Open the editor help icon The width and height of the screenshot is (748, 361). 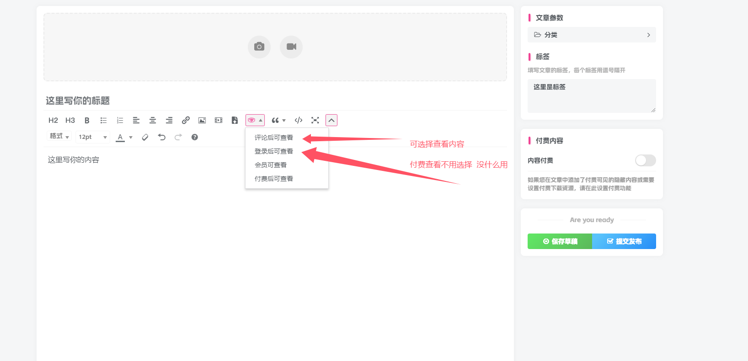click(x=194, y=137)
